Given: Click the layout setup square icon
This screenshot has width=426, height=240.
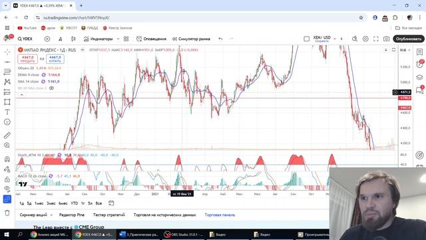Looking at the screenshot, I should pos(306,39).
